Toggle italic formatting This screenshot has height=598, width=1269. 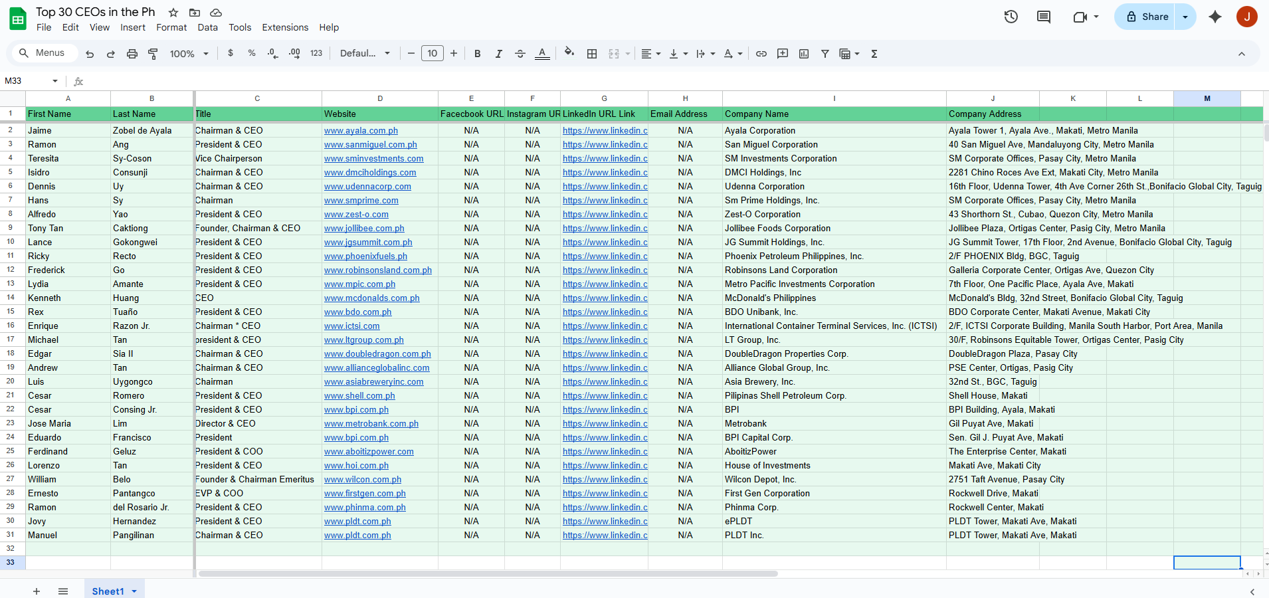[x=498, y=54]
